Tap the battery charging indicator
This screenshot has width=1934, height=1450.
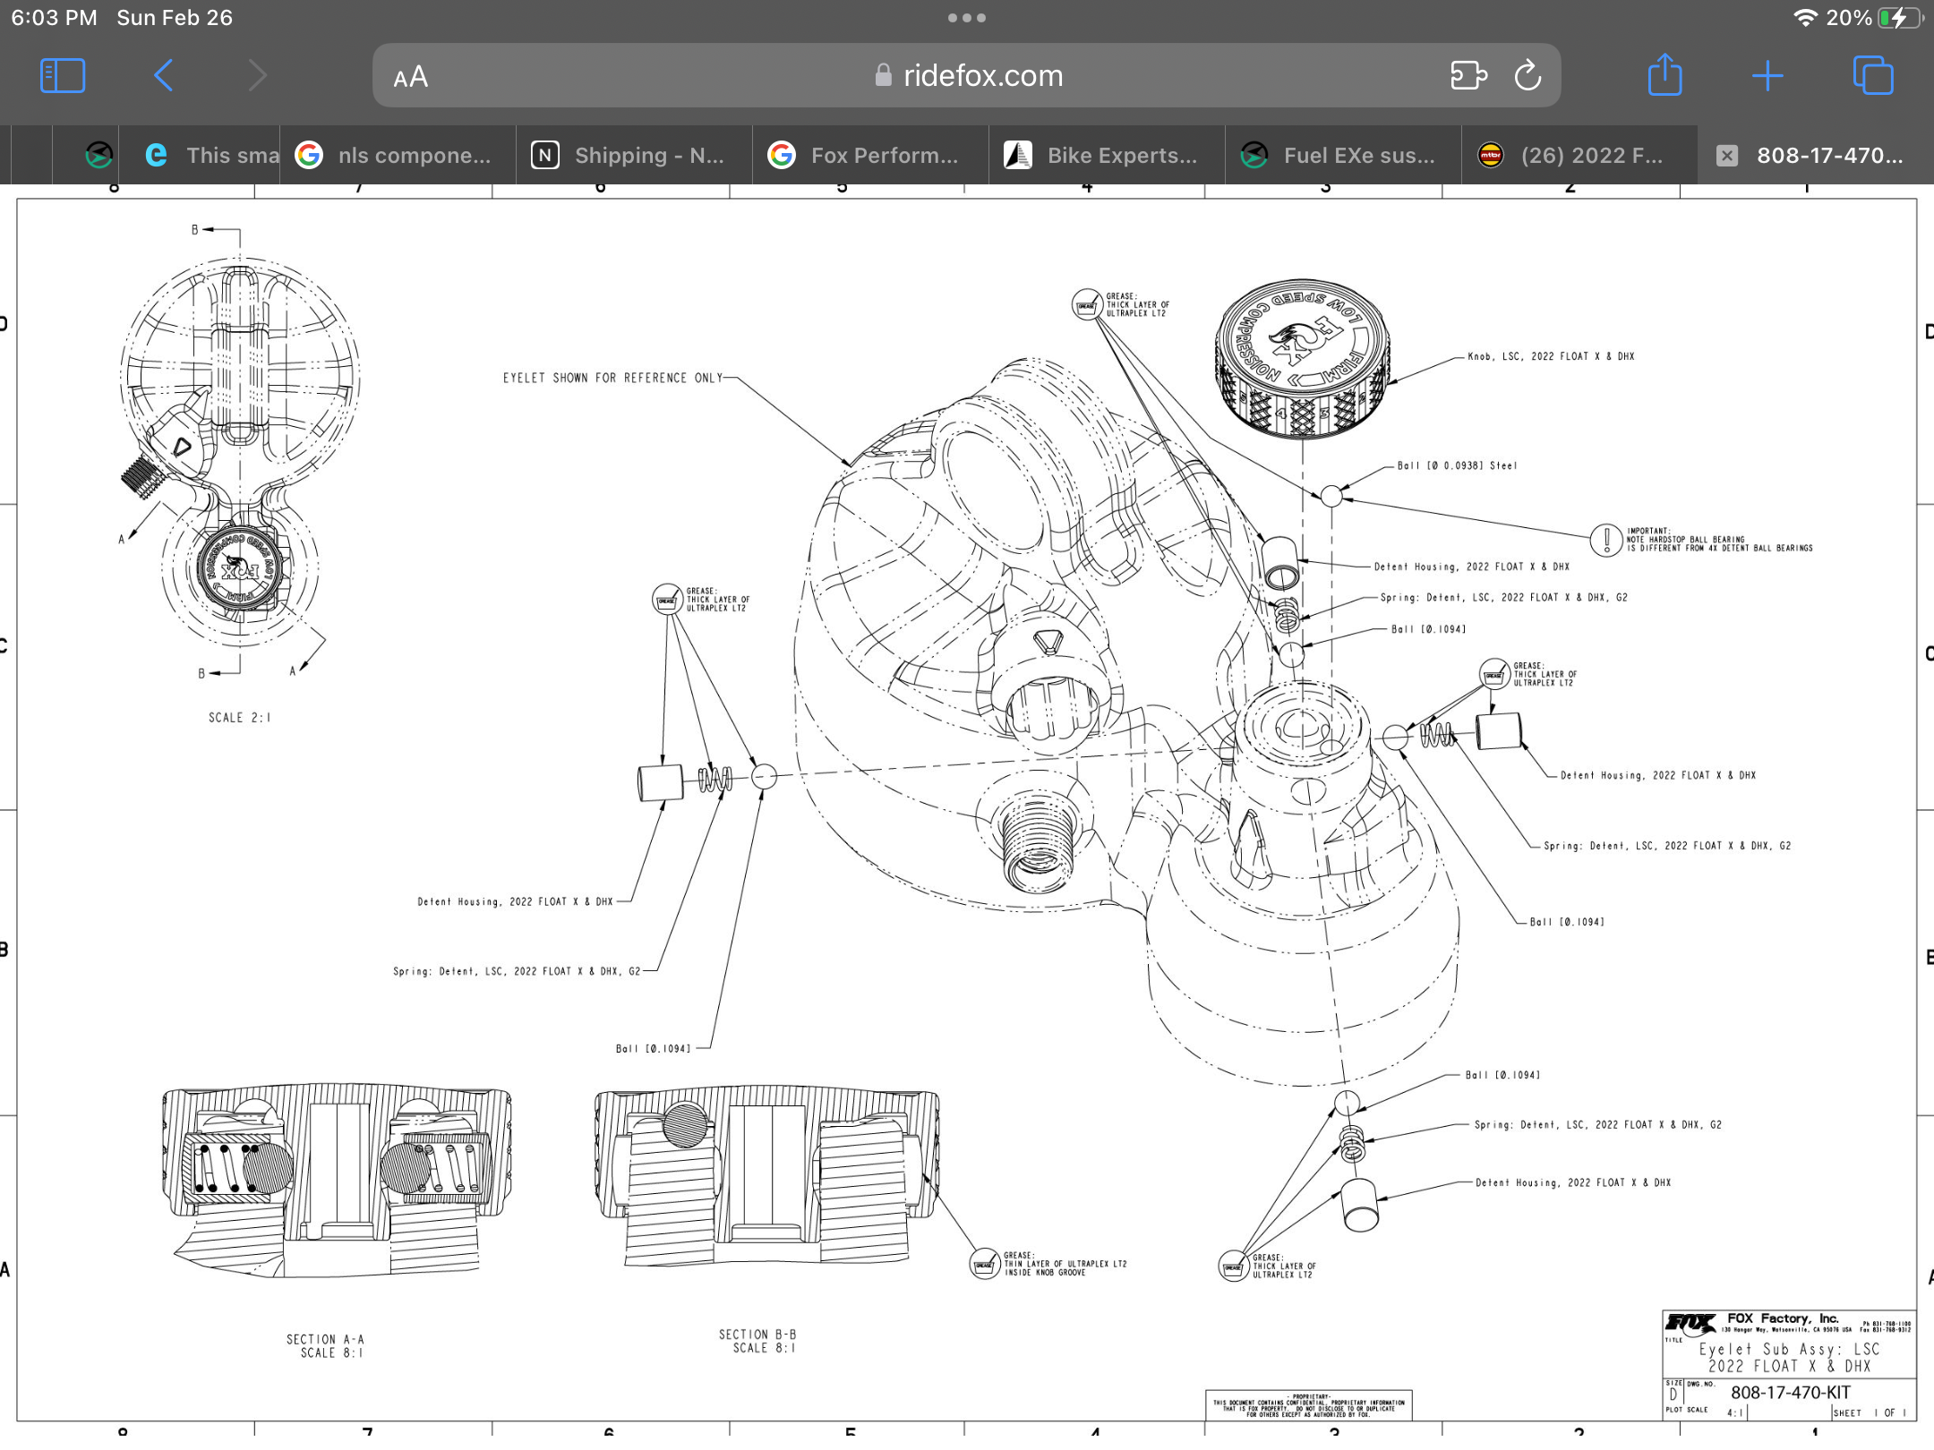1898,18
